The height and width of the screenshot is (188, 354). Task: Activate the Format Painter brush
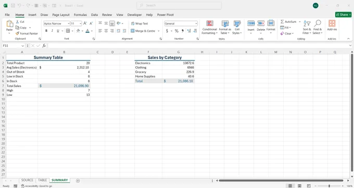(x=17, y=33)
